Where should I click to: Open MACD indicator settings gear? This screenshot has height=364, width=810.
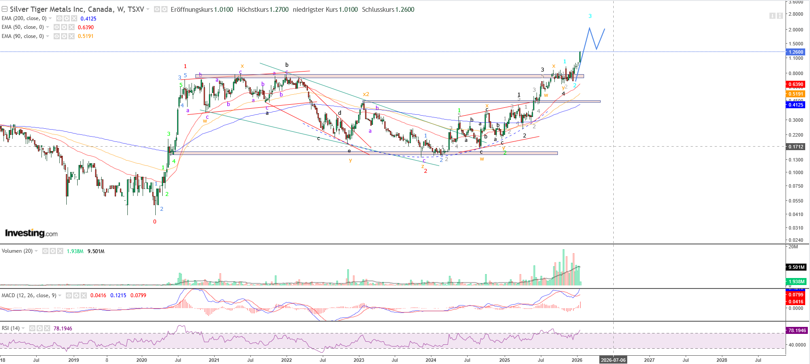click(76, 295)
